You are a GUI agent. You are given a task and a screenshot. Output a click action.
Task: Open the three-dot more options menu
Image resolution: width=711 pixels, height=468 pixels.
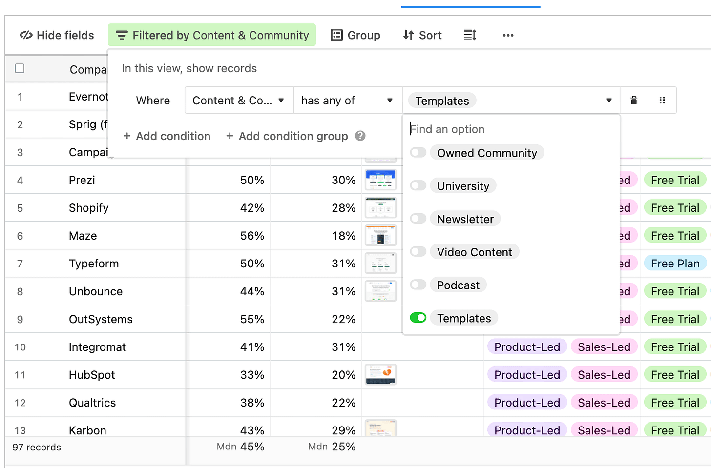click(x=508, y=35)
